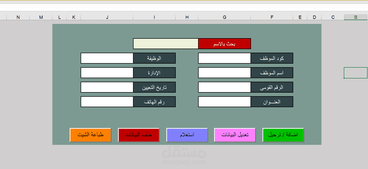Click the الإدارة label cell
Viewport: 368px width, 169px height.
[x=154, y=73]
